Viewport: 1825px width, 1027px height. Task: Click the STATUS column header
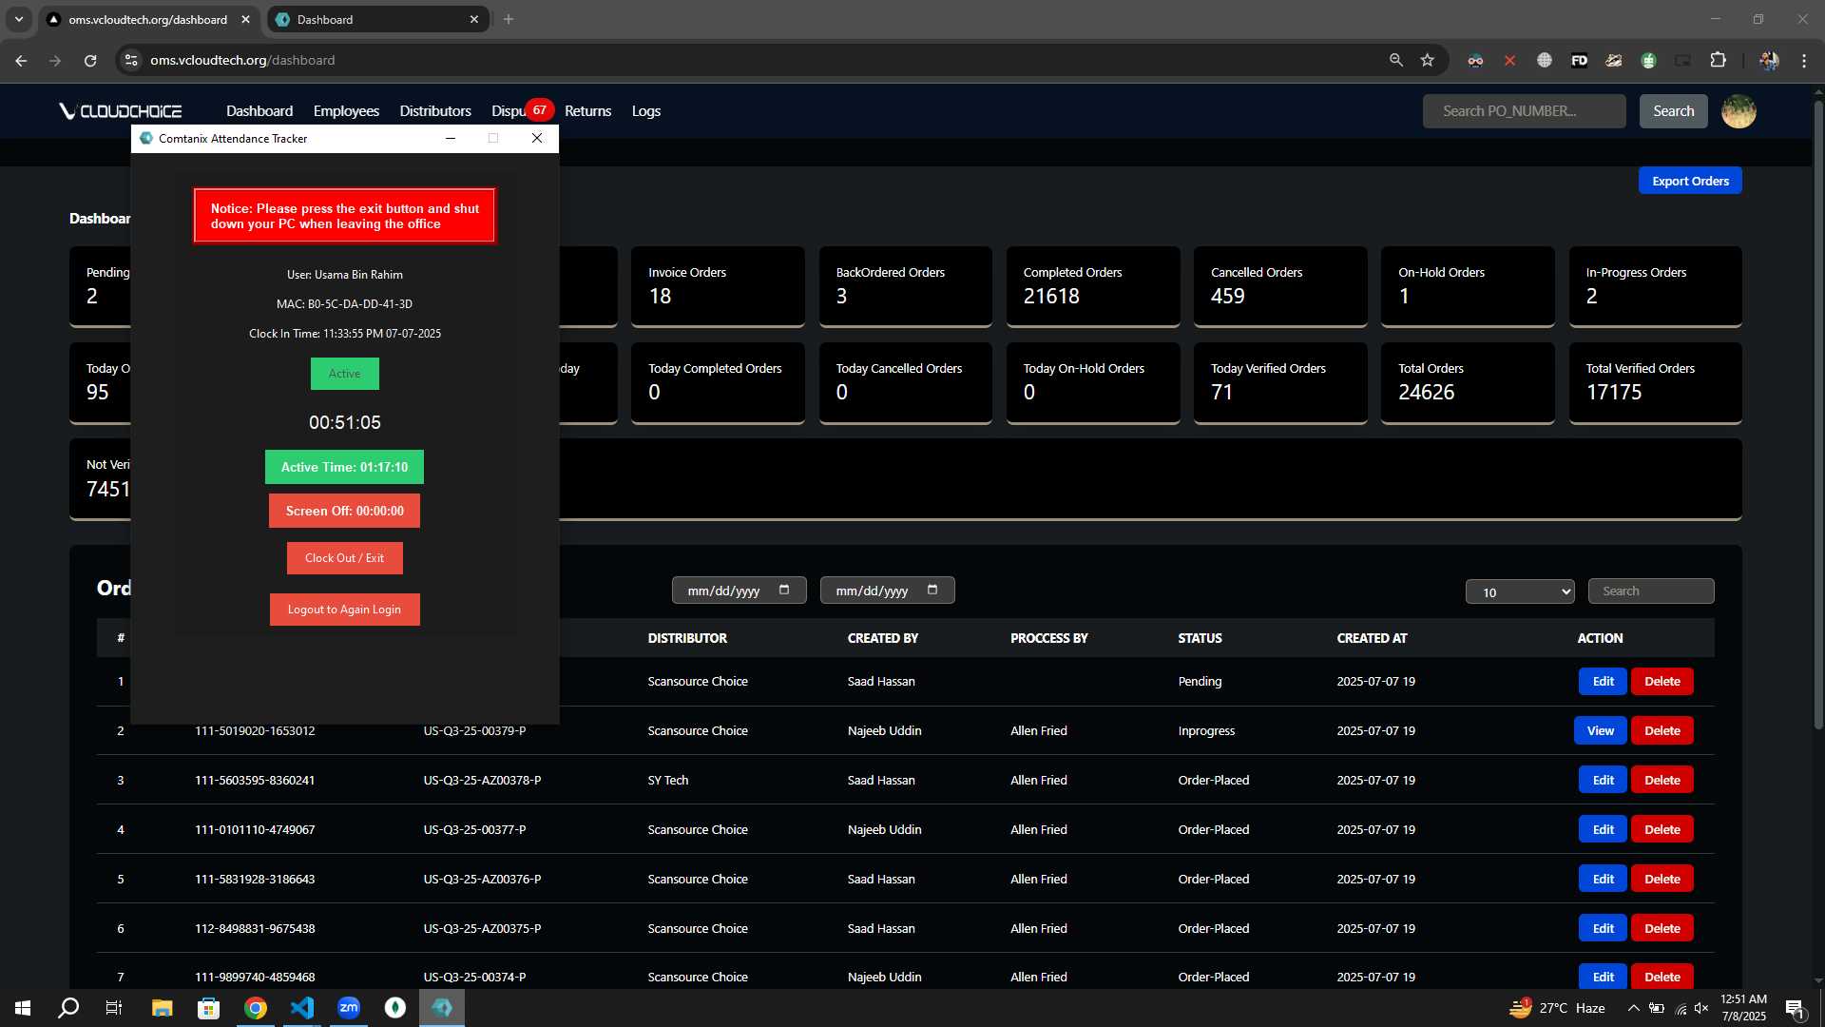tap(1200, 638)
